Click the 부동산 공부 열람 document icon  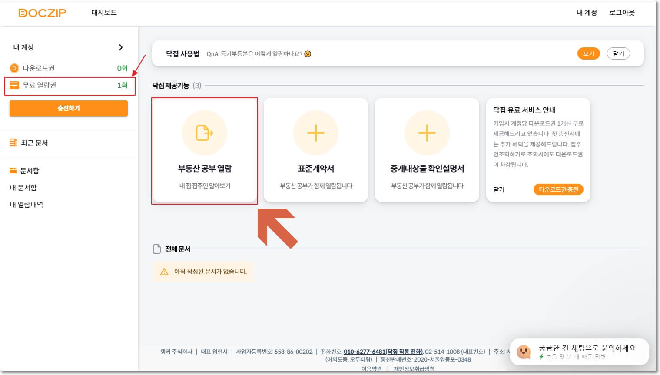coord(205,133)
